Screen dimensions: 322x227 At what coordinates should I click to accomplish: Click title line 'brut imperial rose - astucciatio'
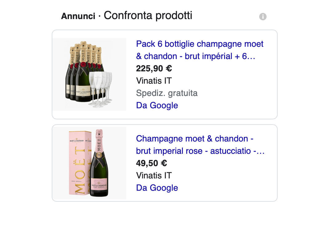point(200,151)
